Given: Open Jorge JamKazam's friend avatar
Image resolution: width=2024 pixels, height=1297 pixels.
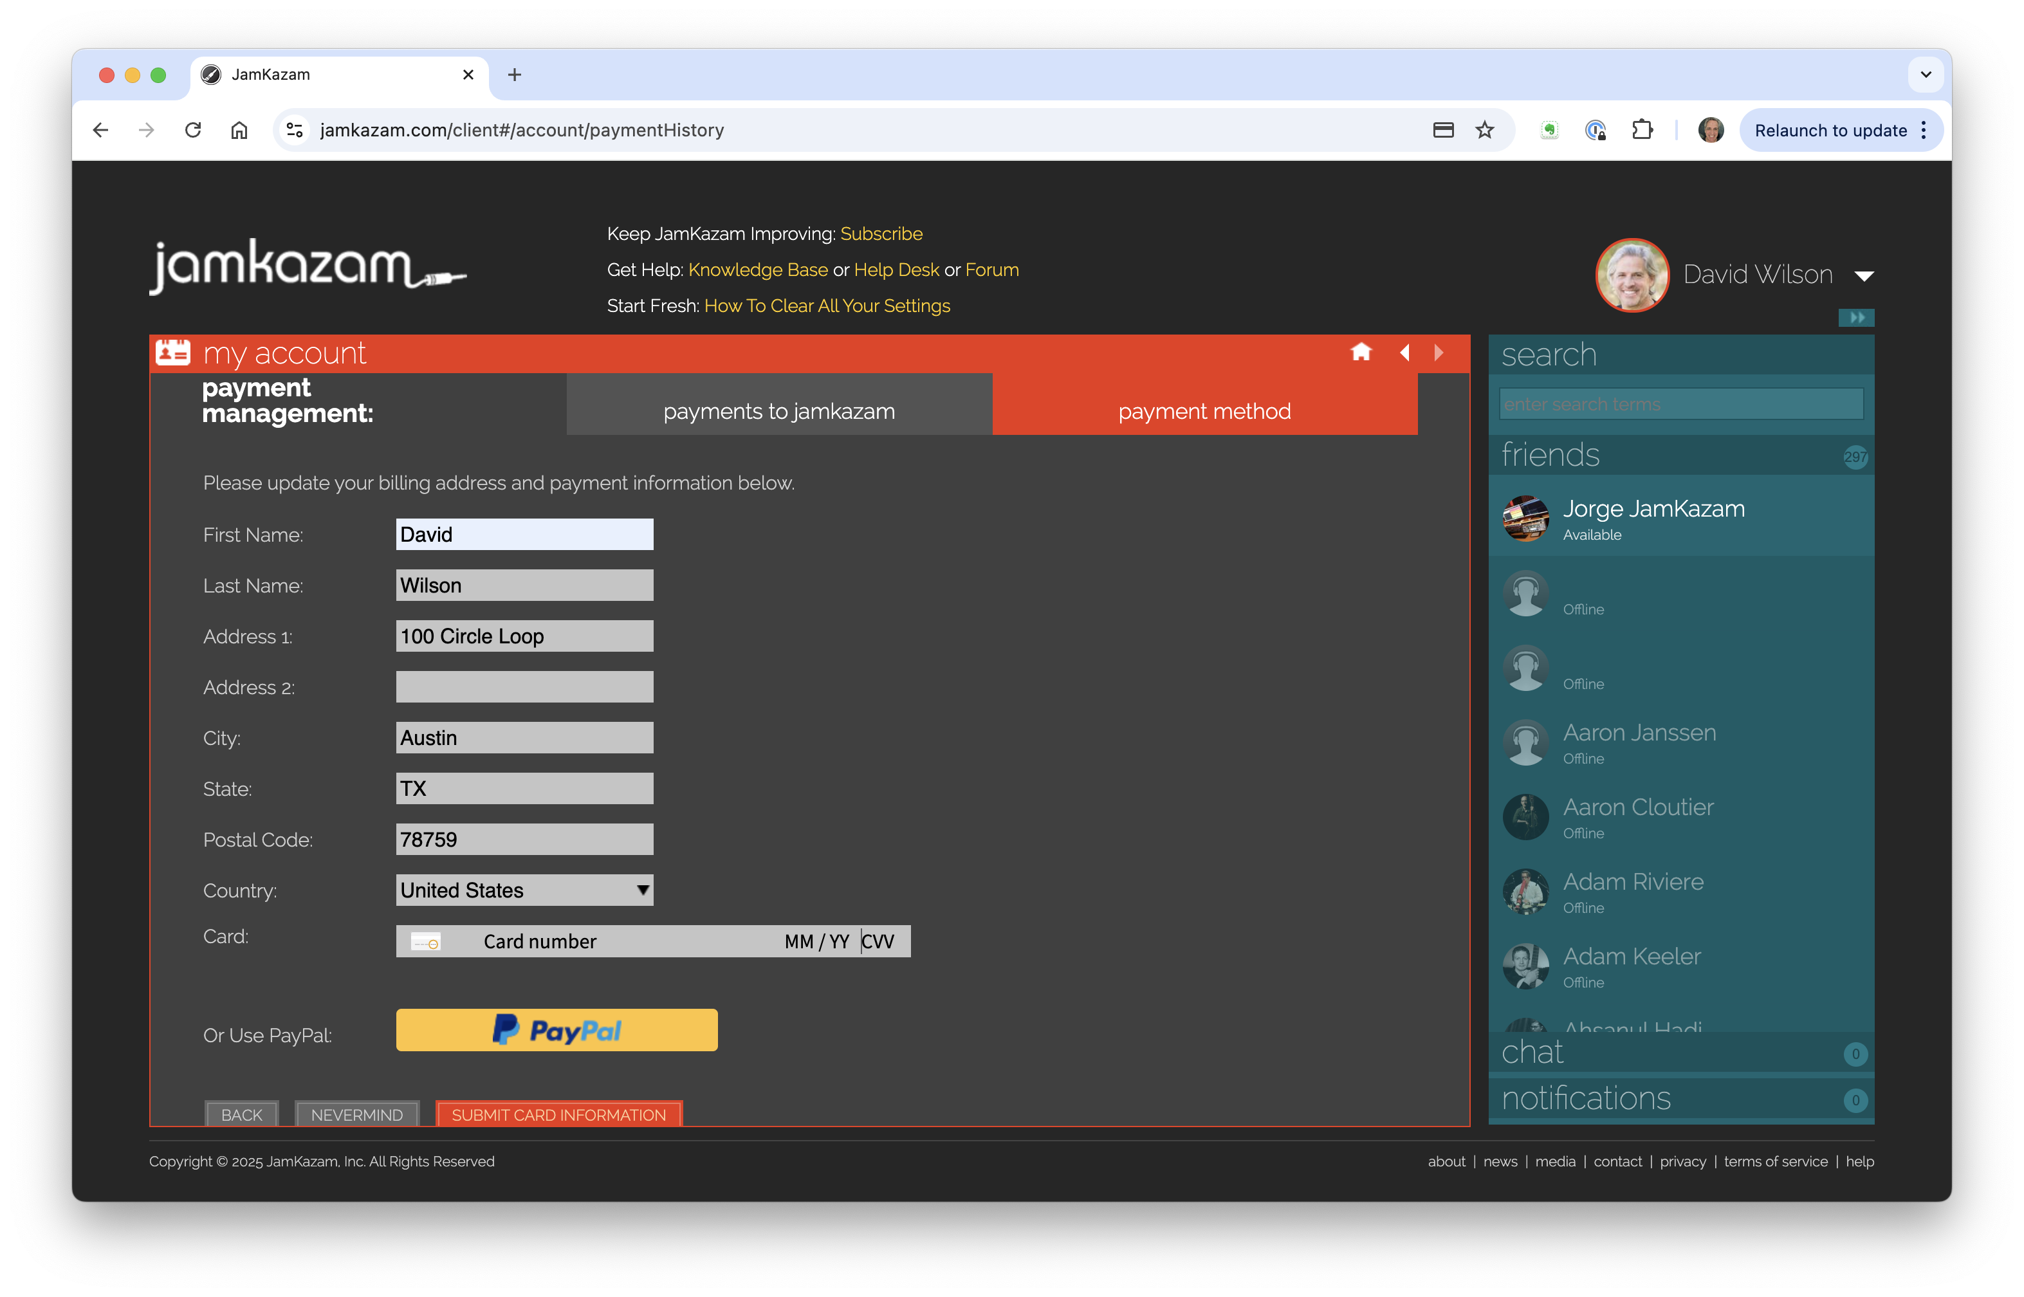Looking at the screenshot, I should pyautogui.click(x=1525, y=518).
